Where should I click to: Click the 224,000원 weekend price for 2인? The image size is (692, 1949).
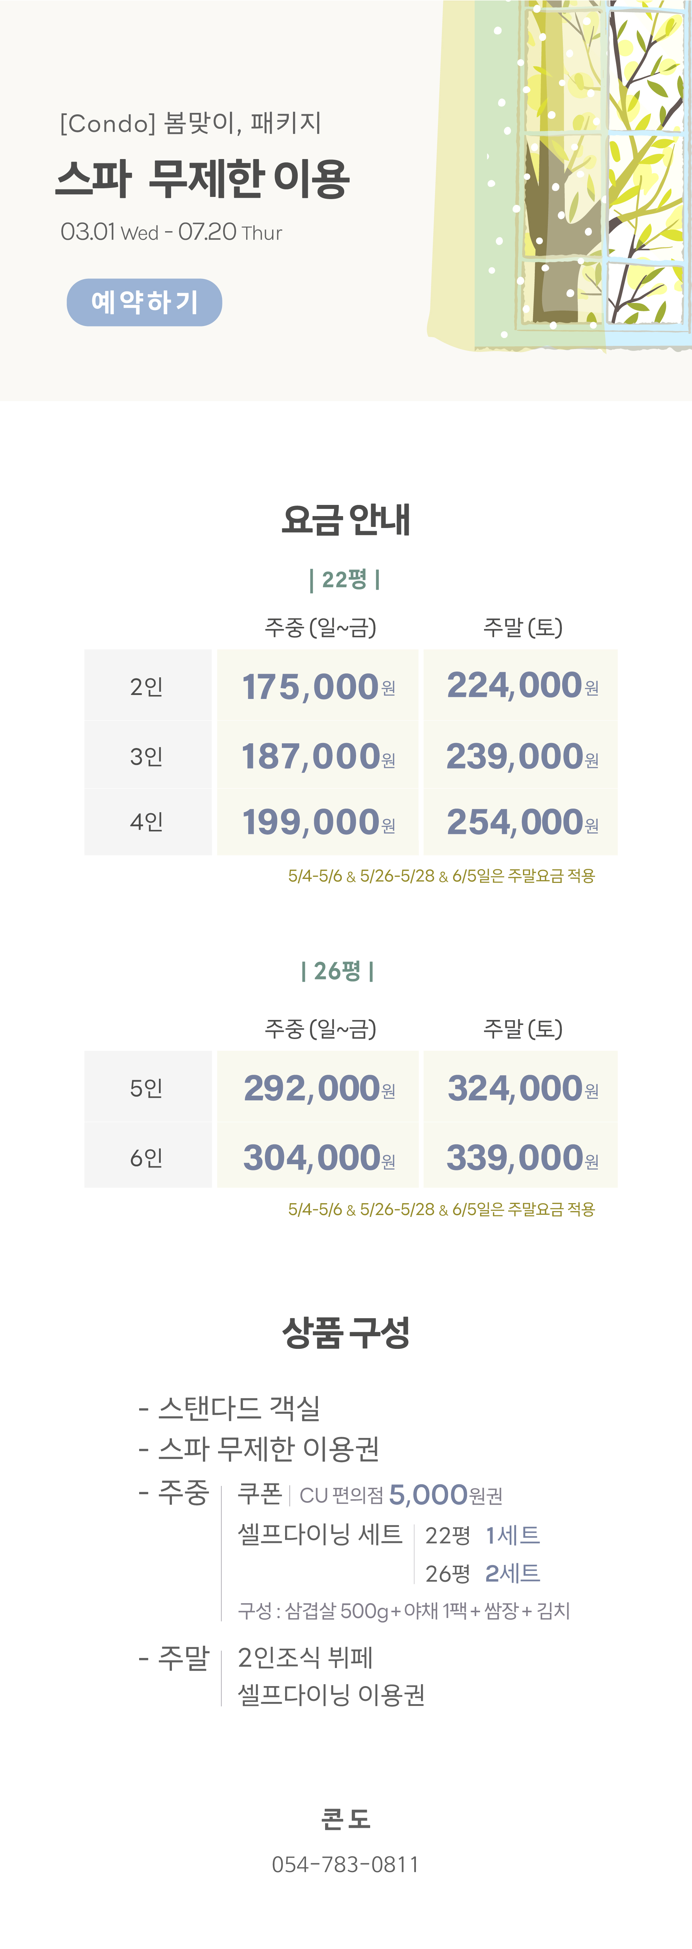523,686
